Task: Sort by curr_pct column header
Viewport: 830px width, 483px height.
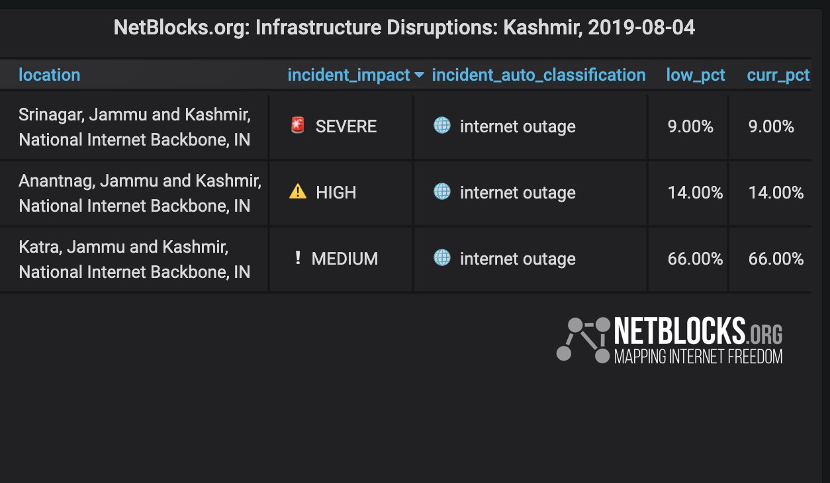Action: 778,75
